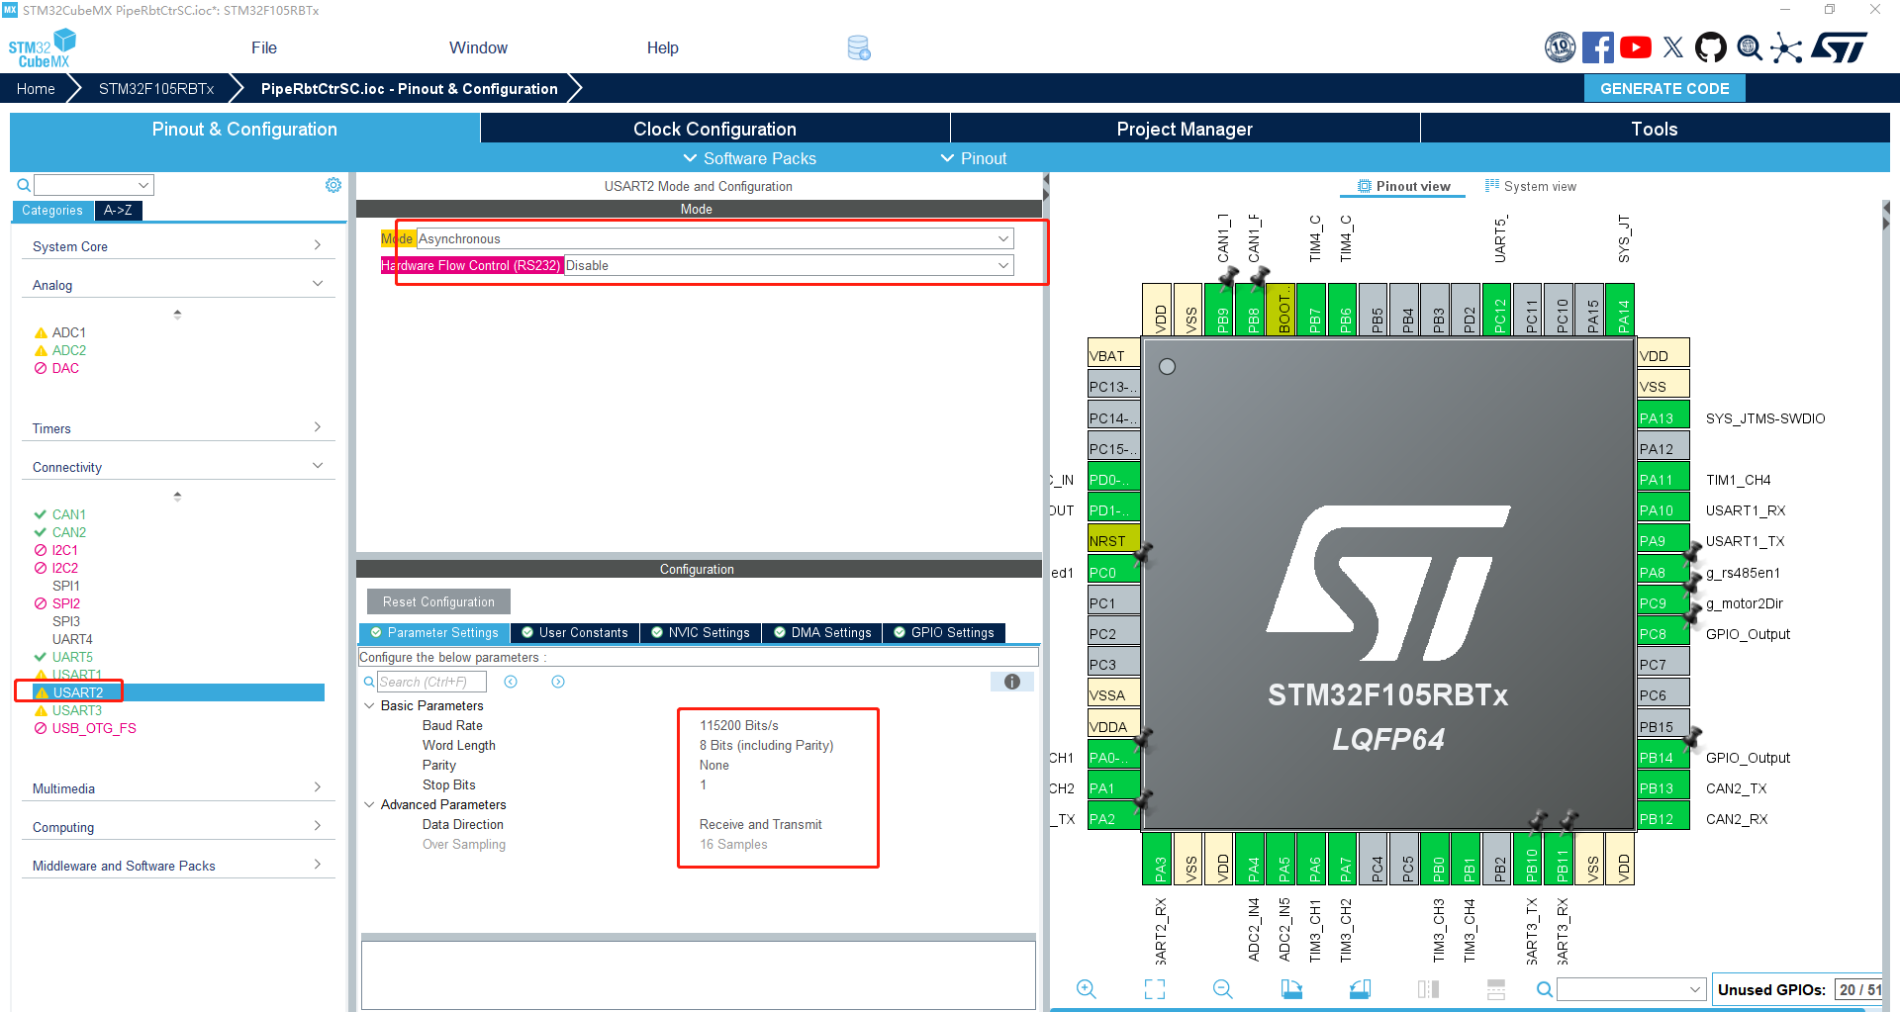This screenshot has width=1900, height=1012.
Task: Open the Help menu
Action: 662,47
